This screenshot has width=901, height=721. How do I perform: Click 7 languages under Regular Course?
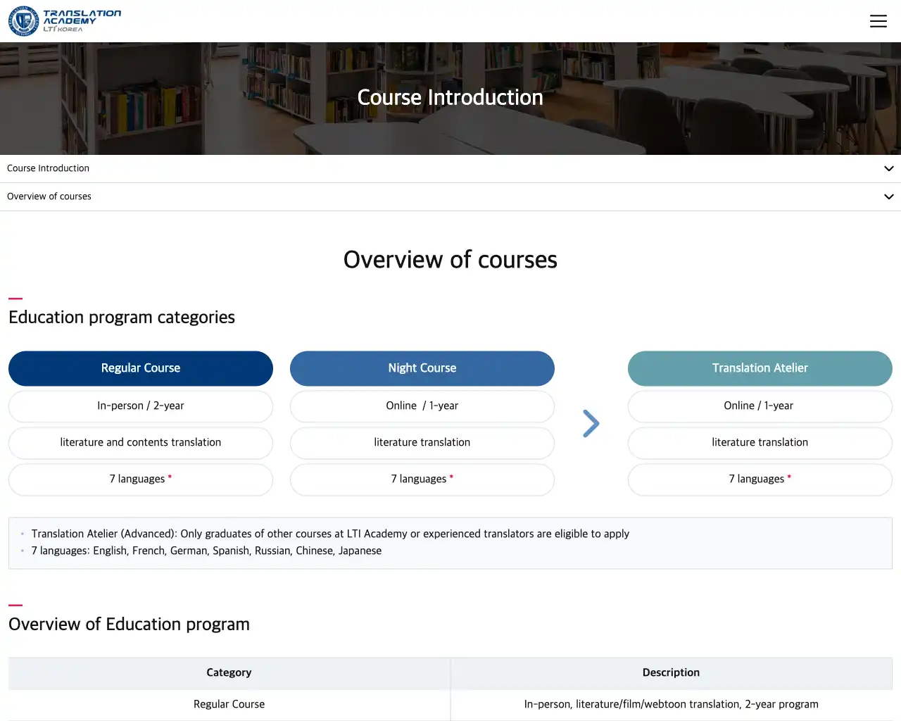tap(141, 479)
